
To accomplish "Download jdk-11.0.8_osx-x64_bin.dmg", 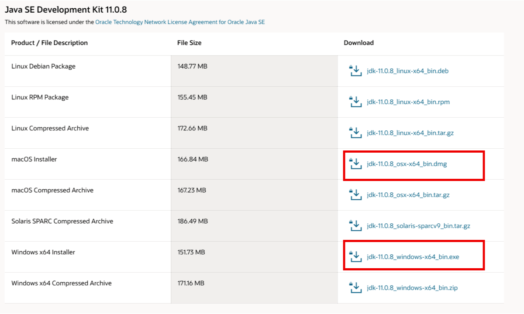I will point(407,164).
